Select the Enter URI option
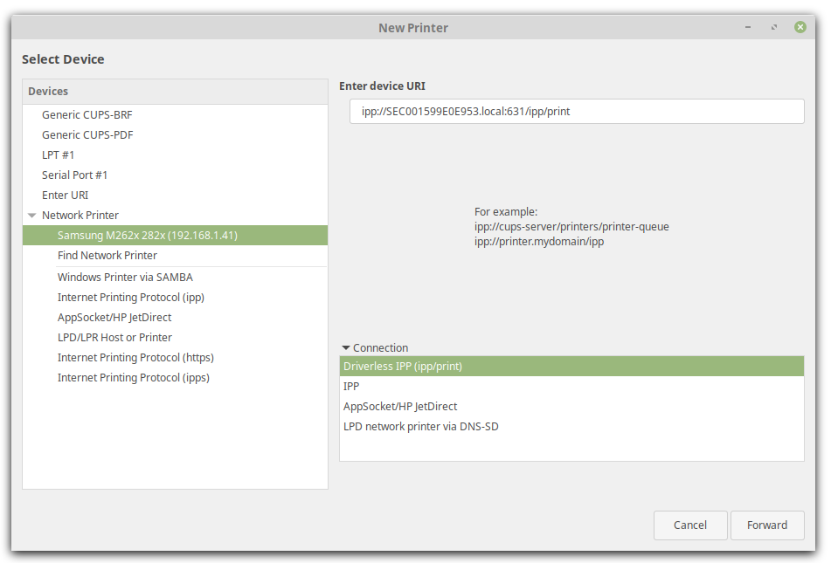The height and width of the screenshot is (563, 831). 66,196
